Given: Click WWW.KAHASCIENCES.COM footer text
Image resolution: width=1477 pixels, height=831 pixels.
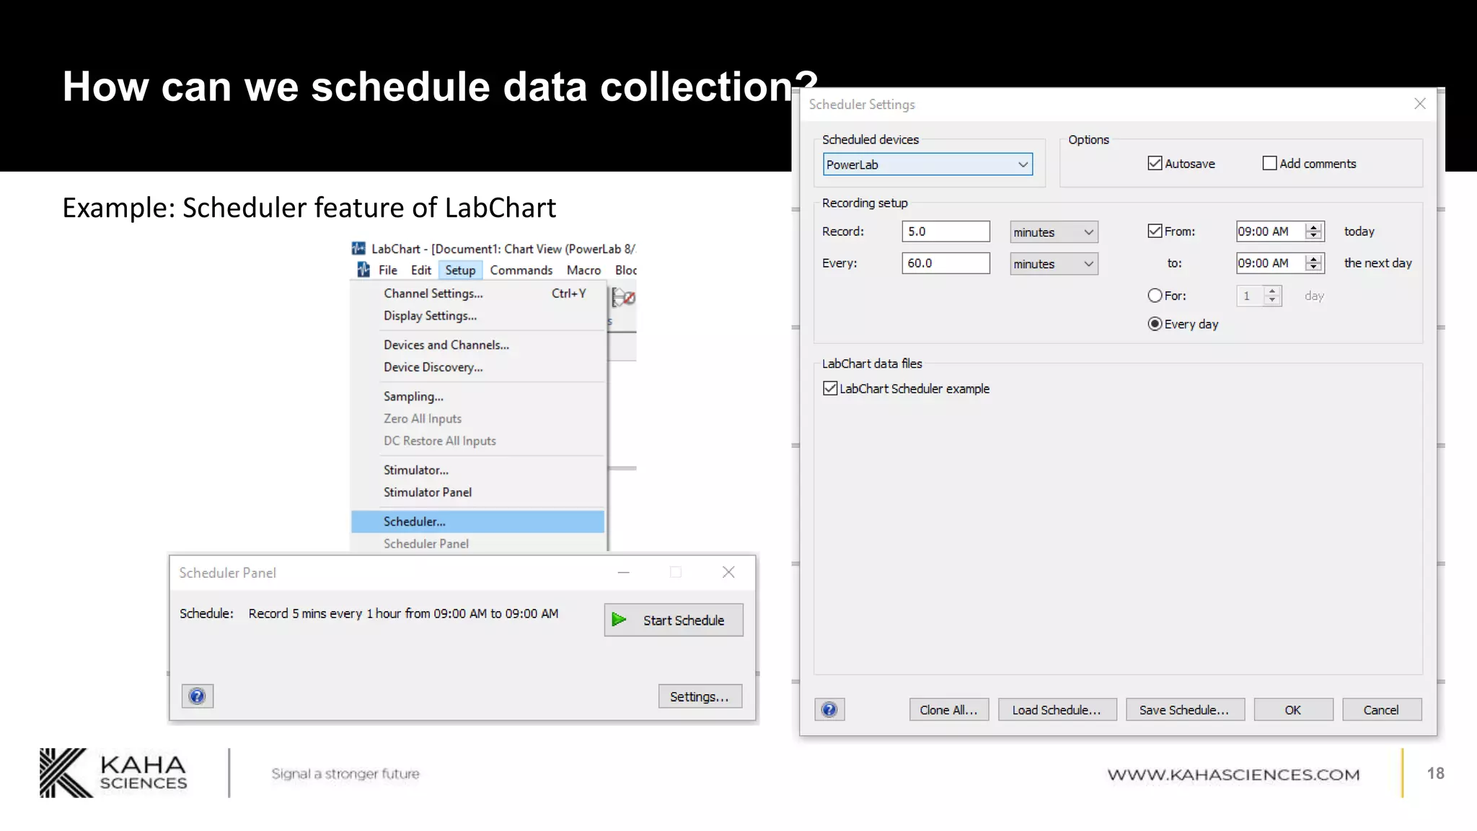Looking at the screenshot, I should [x=1233, y=775].
